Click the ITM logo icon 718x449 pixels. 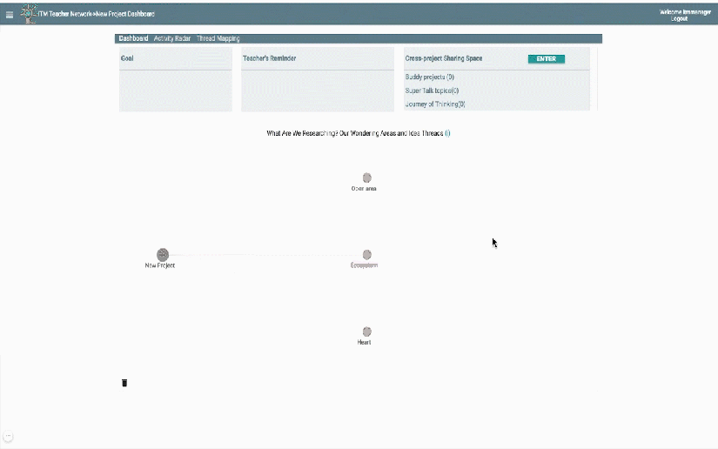pos(28,14)
